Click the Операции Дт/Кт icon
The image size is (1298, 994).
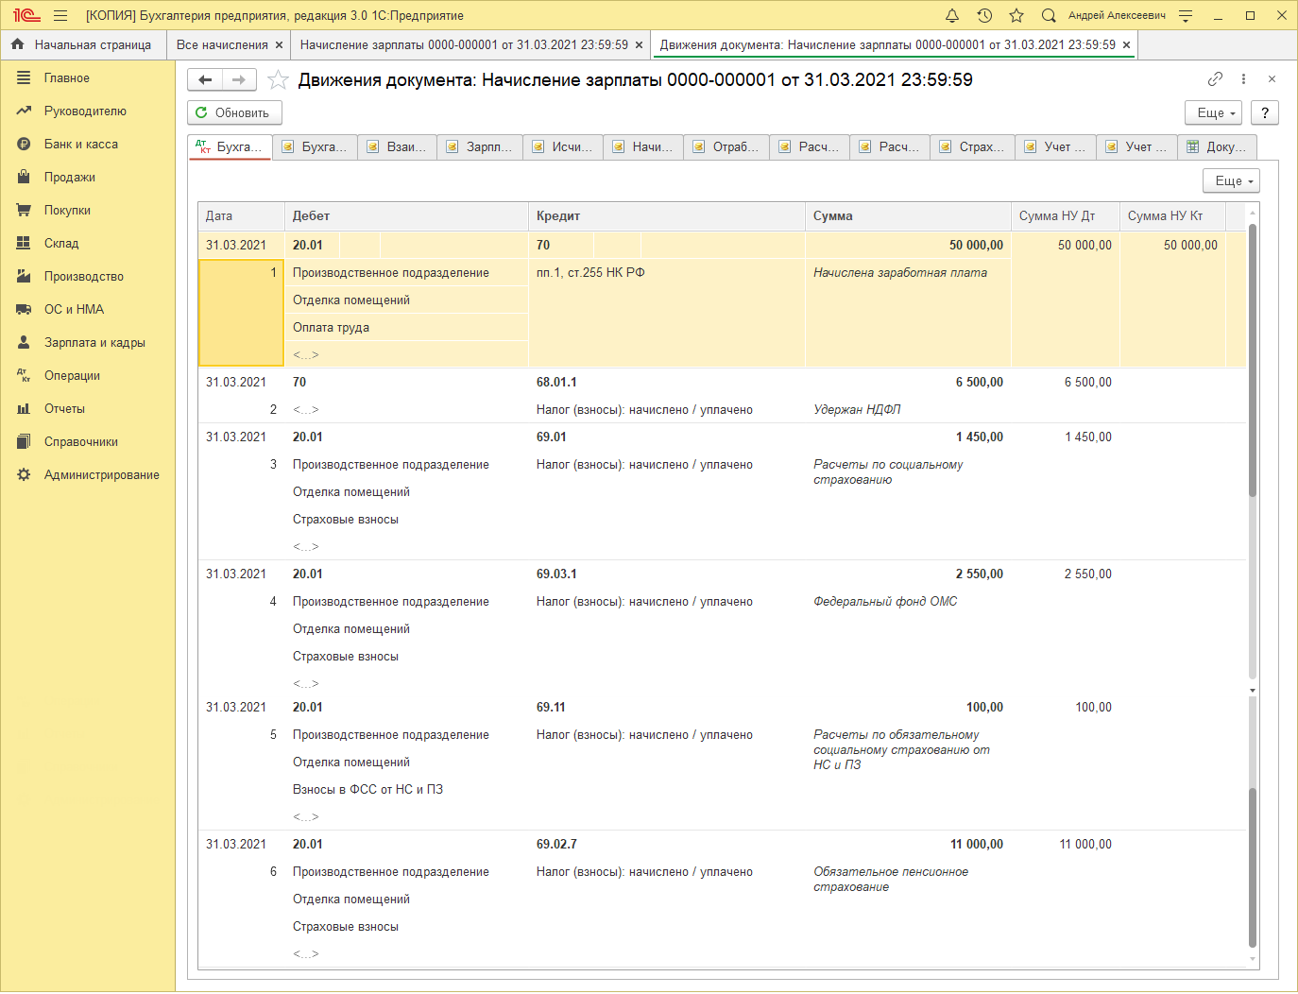click(x=24, y=375)
